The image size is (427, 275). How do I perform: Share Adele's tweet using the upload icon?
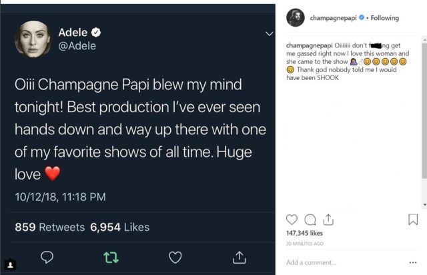coord(238,256)
